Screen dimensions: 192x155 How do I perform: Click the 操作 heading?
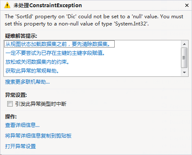(11, 117)
